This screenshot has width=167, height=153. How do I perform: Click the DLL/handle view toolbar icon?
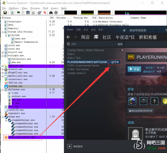click(33, 13)
